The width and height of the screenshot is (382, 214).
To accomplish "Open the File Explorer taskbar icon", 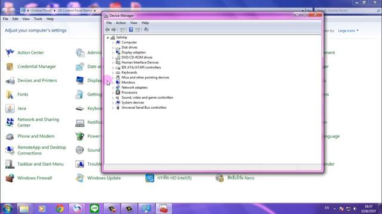I will [24, 209].
